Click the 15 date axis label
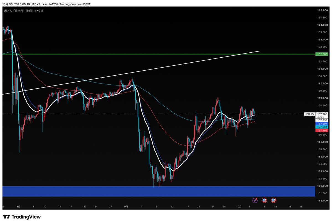Viewport: 332px width, 224px height. tap(290, 206)
